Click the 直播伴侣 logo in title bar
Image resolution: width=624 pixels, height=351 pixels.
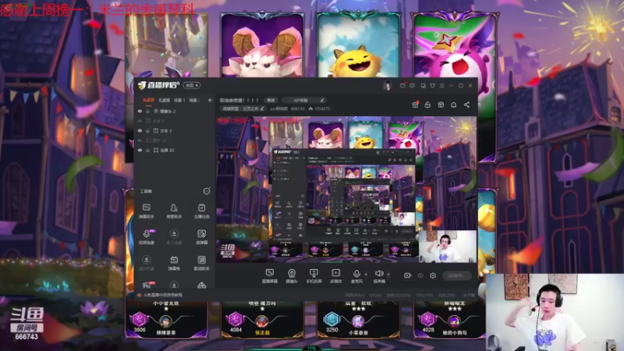159,85
